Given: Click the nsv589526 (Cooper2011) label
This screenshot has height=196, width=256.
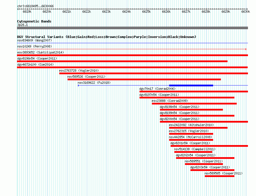Looking at the screenshot, I should [86, 77].
